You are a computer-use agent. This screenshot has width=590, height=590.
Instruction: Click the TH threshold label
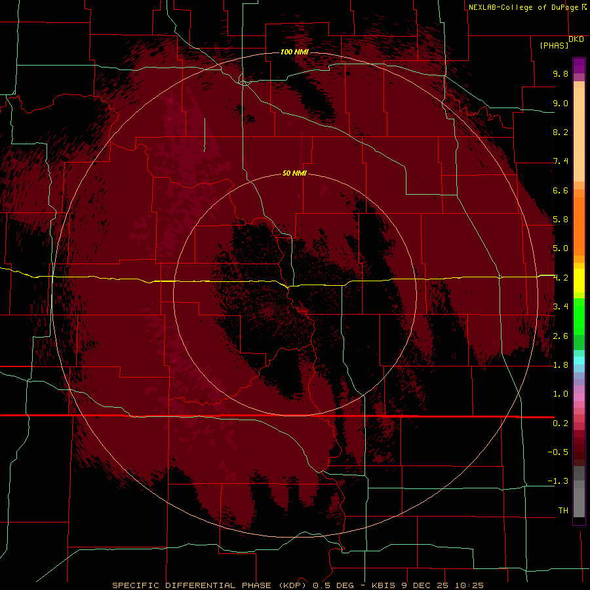pos(563,511)
